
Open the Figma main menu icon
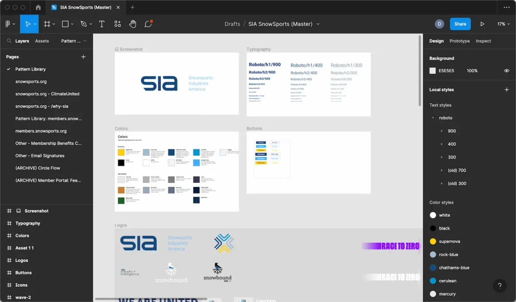pyautogui.click(x=8, y=24)
